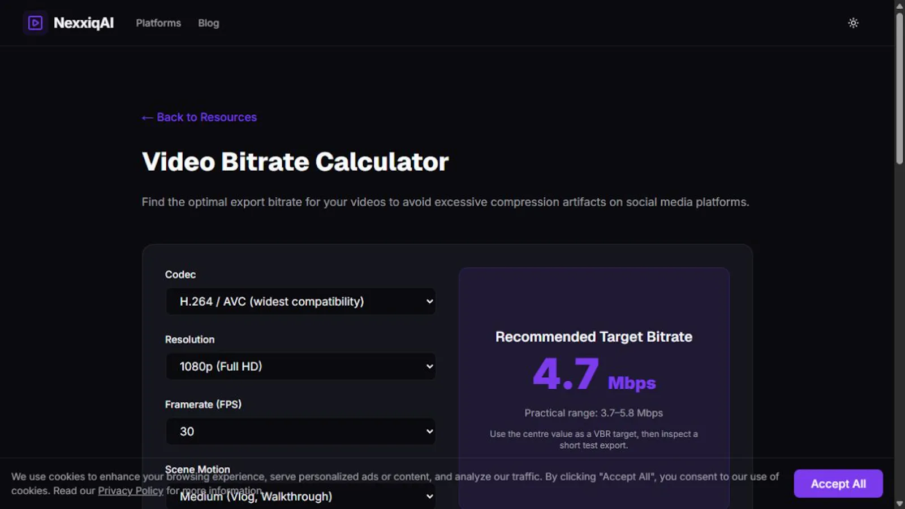Toggle the light/dark theme sun icon
The width and height of the screenshot is (905, 509).
point(853,23)
